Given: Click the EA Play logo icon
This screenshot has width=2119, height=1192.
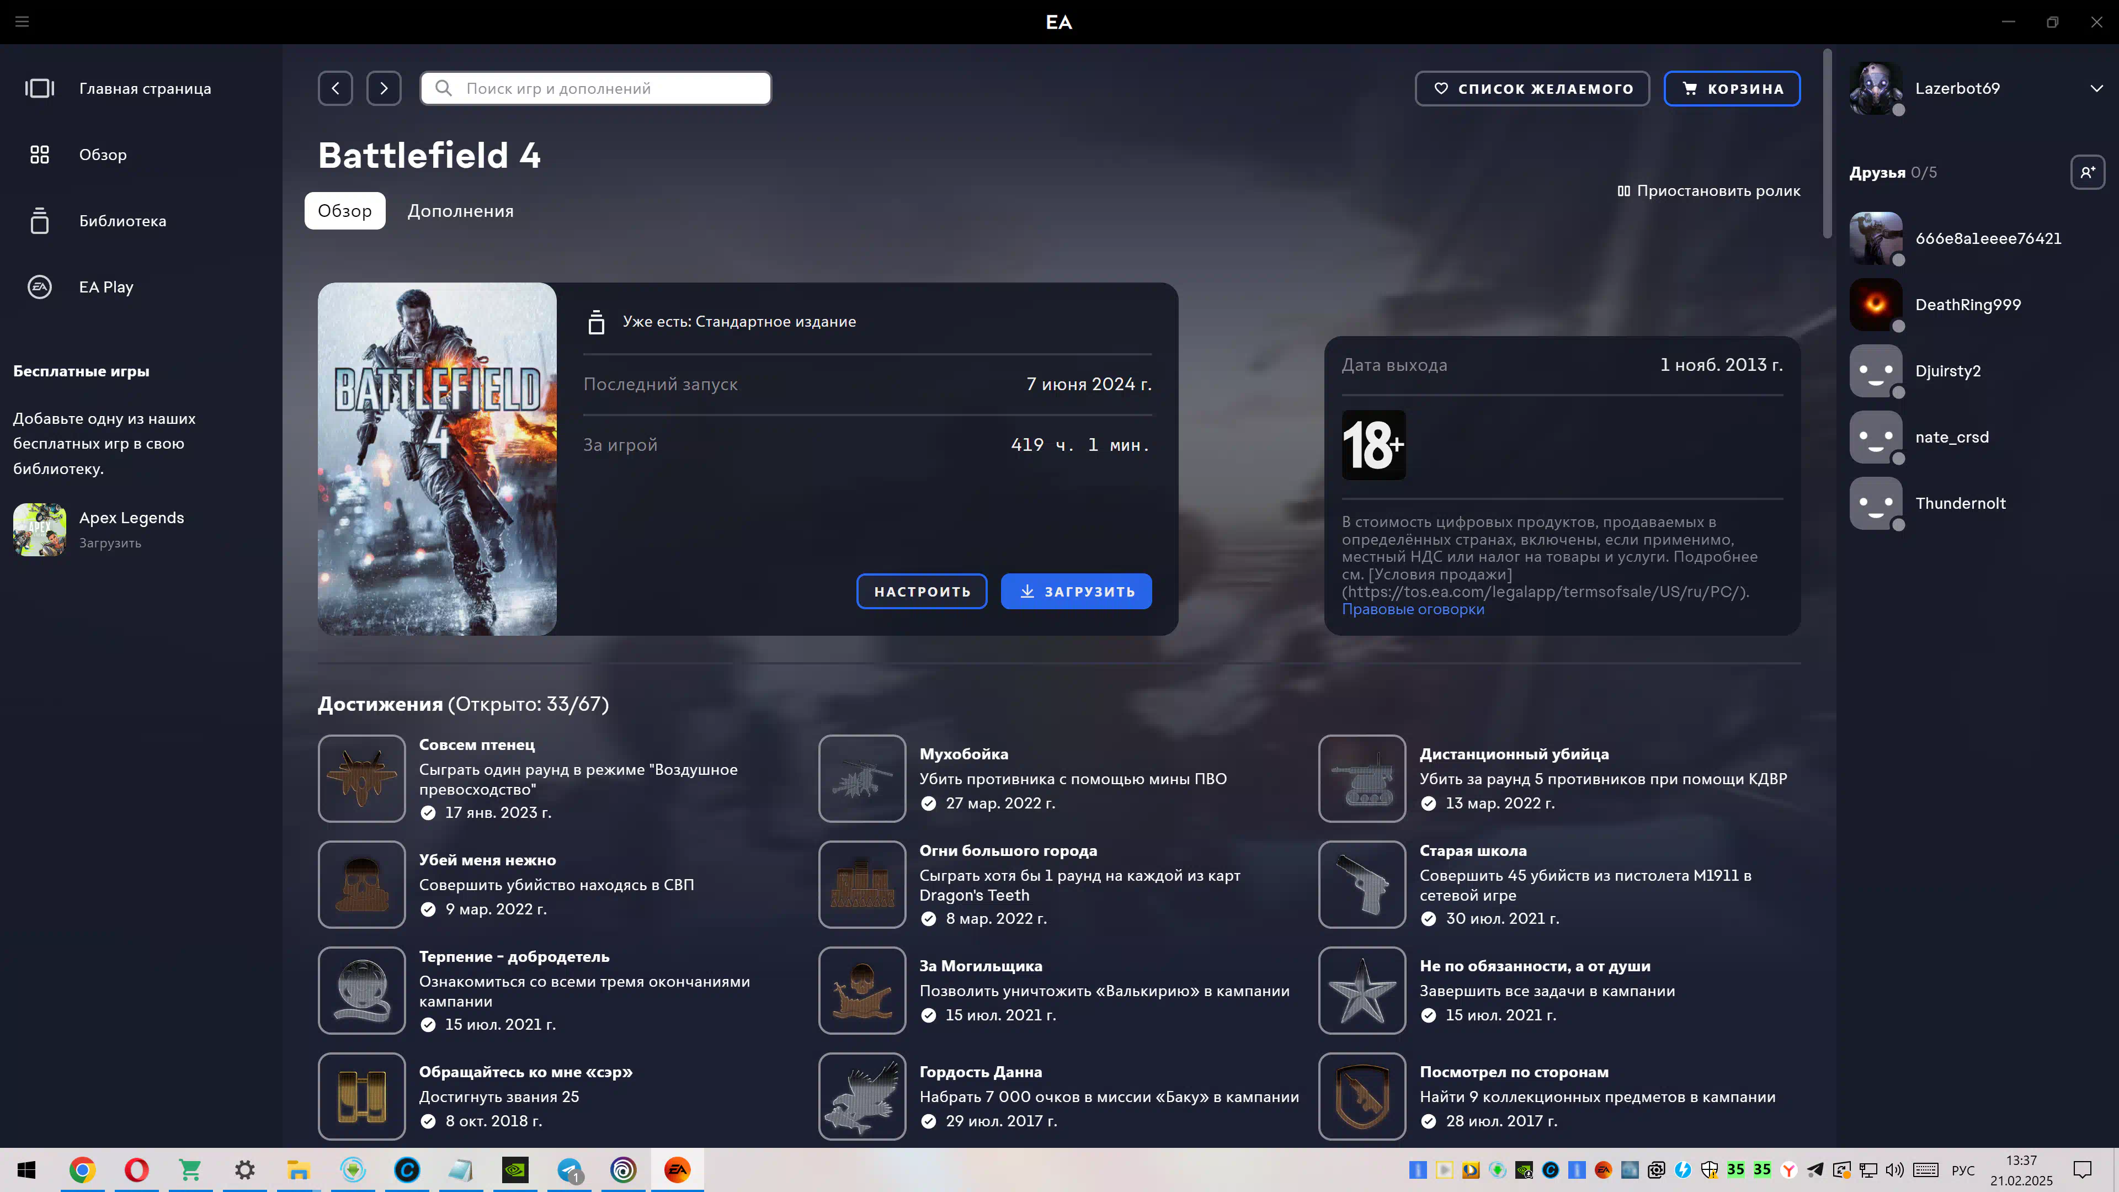Looking at the screenshot, I should point(40,287).
